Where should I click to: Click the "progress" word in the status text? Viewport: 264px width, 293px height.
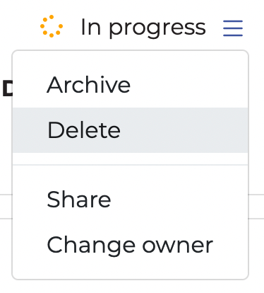click(157, 30)
